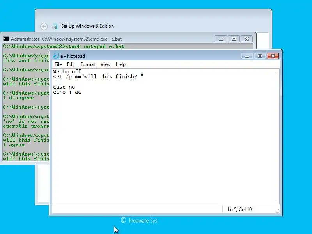Image resolution: width=312 pixels, height=234 pixels.
Task: Click after 'echo i ac' text
Action: point(82,92)
